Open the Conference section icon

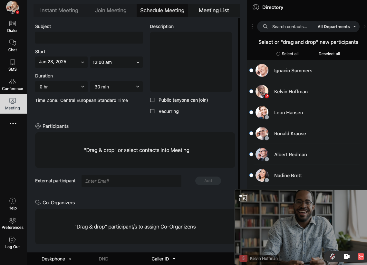[13, 81]
